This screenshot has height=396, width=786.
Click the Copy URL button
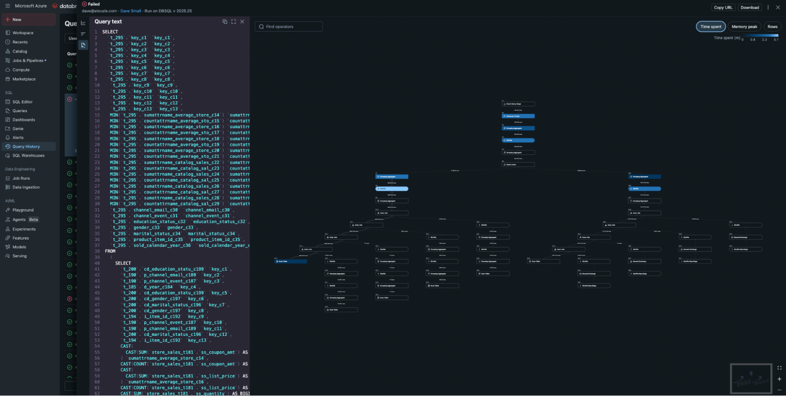tap(723, 7)
